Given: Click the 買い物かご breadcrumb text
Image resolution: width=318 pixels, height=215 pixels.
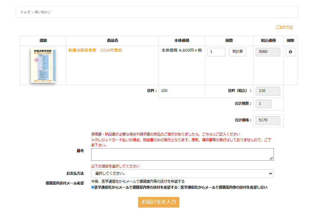Looking at the screenshot, I should tap(43, 12).
